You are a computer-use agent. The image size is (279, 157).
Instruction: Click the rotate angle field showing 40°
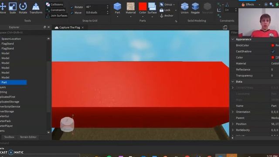pos(96,7)
